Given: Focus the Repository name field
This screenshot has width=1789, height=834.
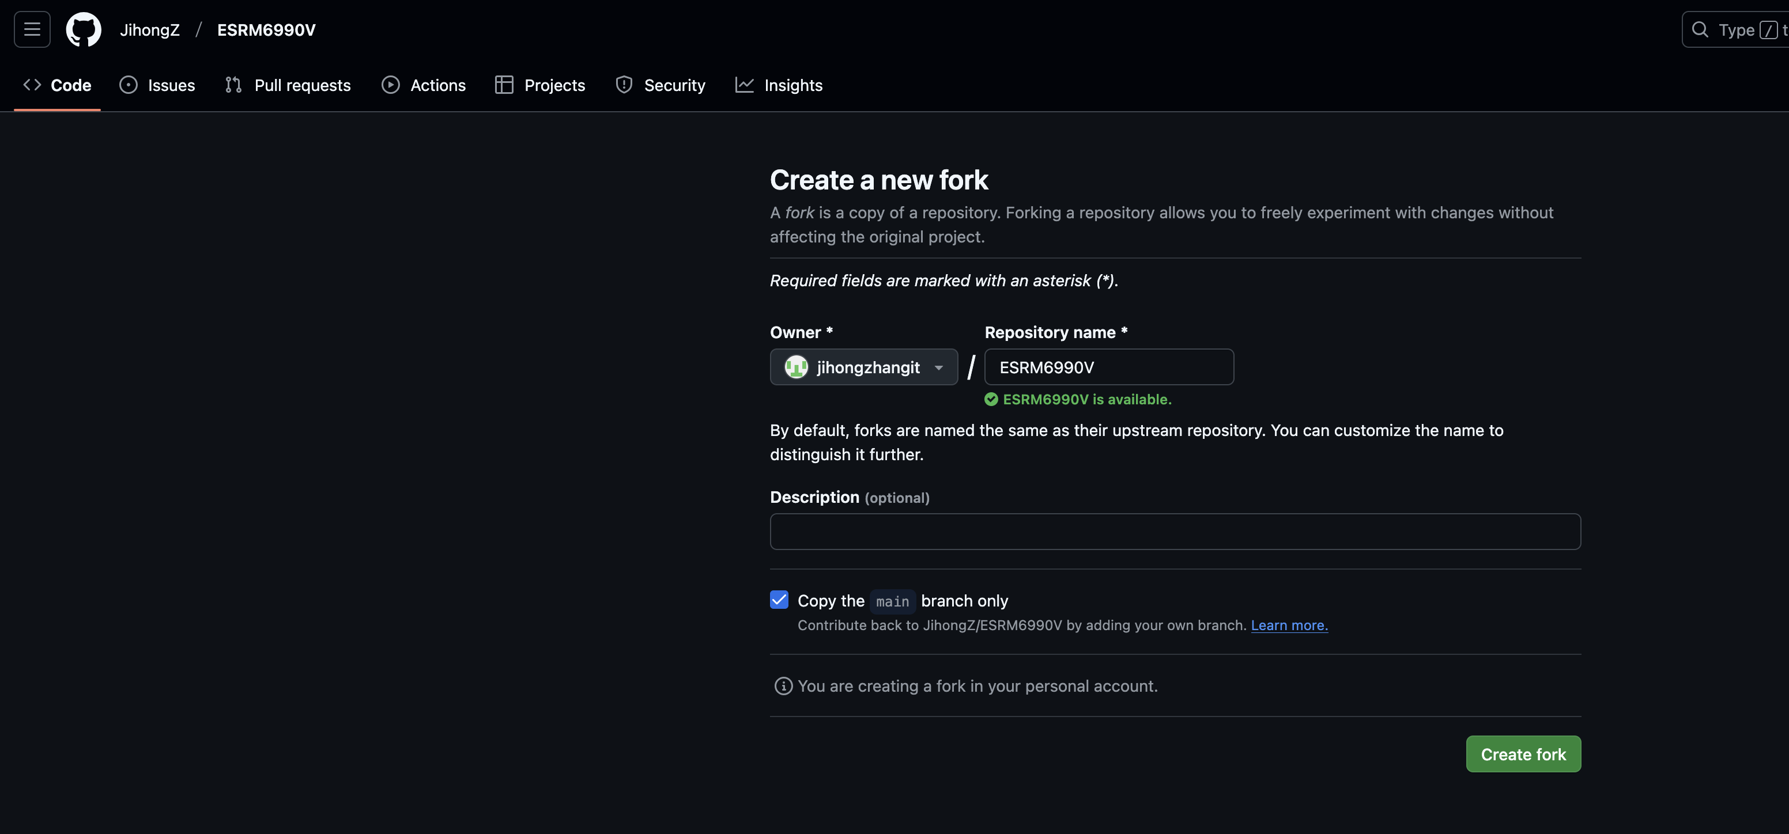Looking at the screenshot, I should coord(1108,367).
